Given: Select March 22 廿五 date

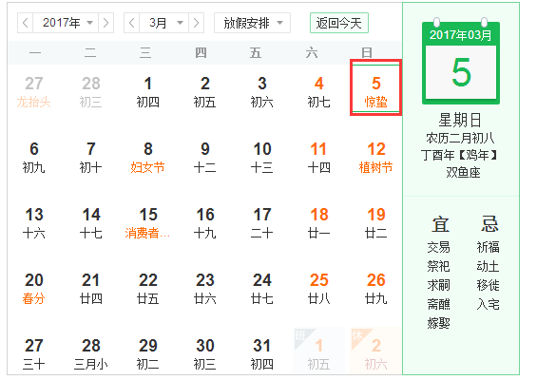Looking at the screenshot, I should tap(148, 289).
